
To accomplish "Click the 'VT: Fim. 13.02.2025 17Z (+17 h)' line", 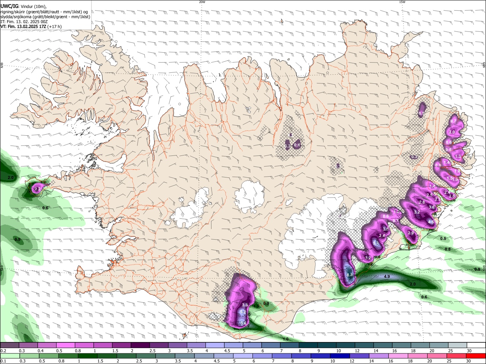I will (31, 27).
